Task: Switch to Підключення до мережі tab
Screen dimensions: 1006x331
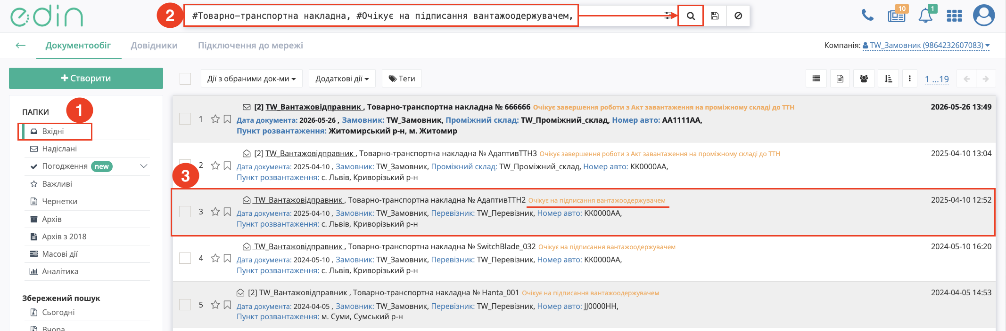Action: click(250, 46)
